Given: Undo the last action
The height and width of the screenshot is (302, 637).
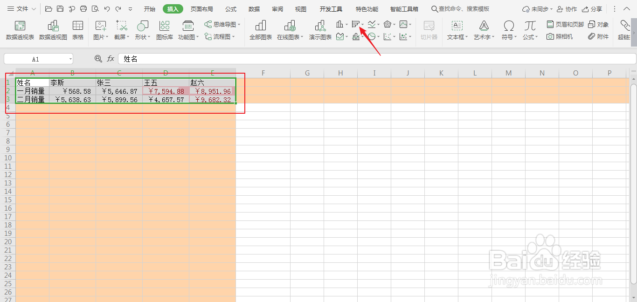Looking at the screenshot, I should pos(107,9).
